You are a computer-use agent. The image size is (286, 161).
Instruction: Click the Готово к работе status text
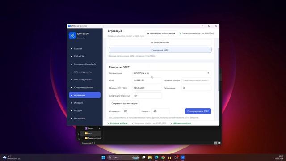(x=119, y=123)
